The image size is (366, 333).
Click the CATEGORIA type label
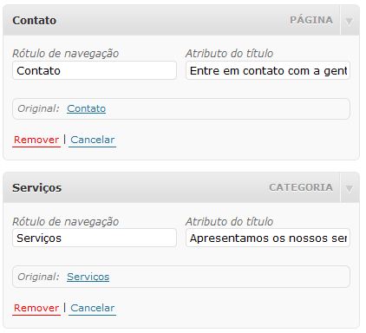click(x=301, y=187)
